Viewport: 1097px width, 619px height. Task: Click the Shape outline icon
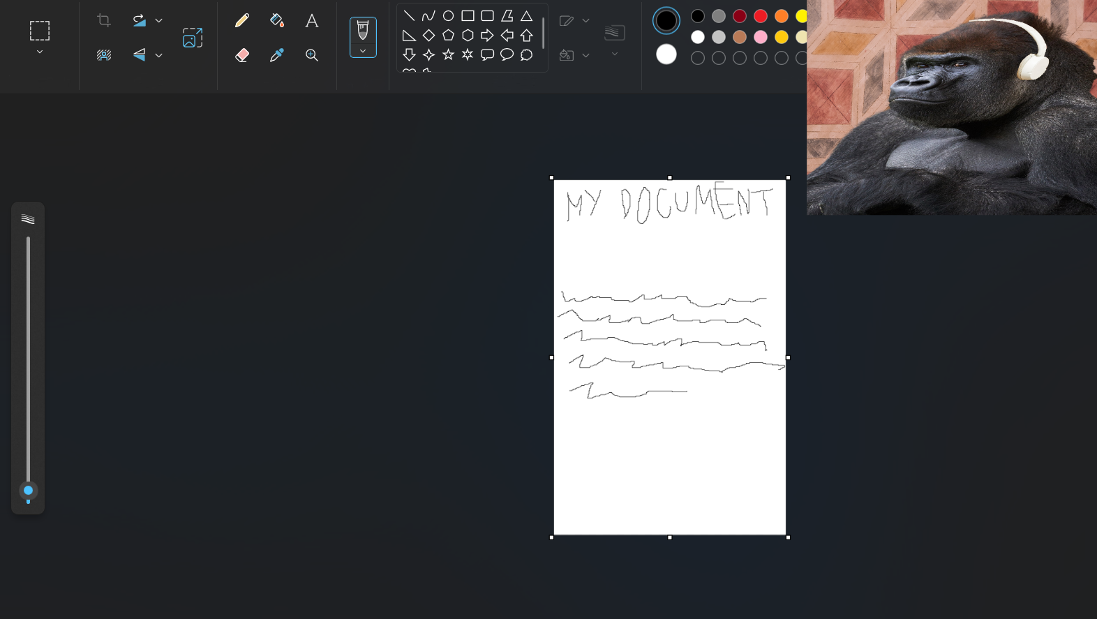coord(567,21)
